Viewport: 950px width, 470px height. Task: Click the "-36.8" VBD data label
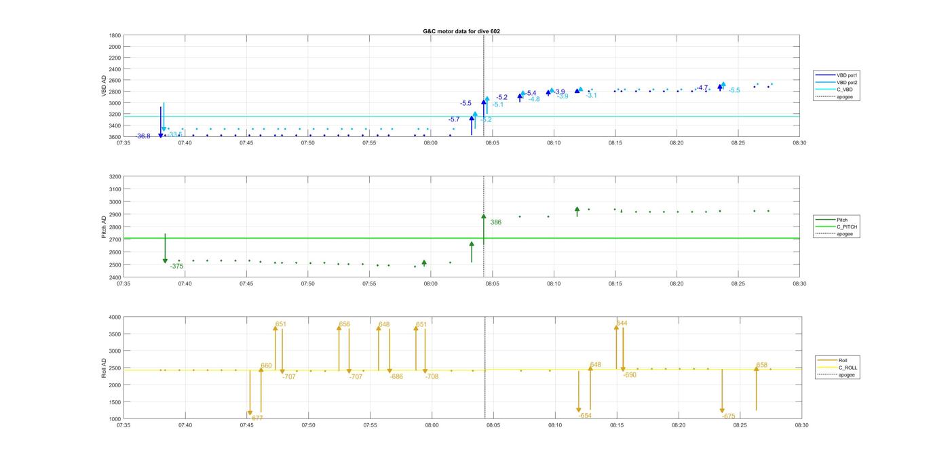[x=142, y=136]
